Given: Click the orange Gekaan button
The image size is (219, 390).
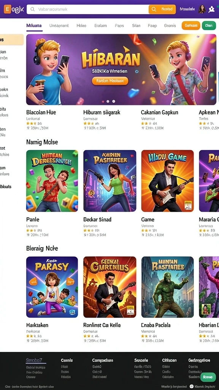Looking at the screenshot, I should 191,26.
